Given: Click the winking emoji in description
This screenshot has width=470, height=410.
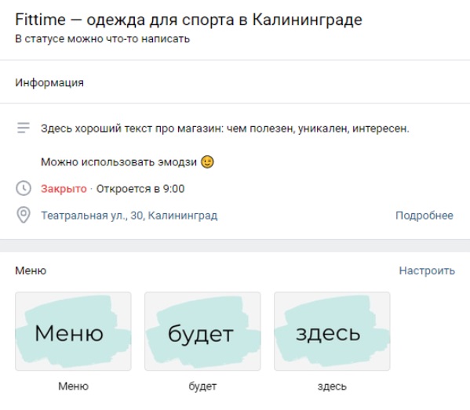Looking at the screenshot, I should pyautogui.click(x=207, y=162).
